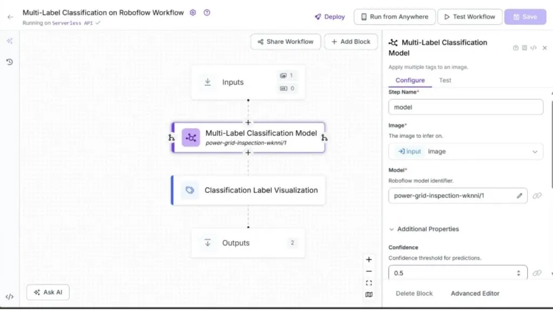Open block code icon in panel header

click(533, 48)
